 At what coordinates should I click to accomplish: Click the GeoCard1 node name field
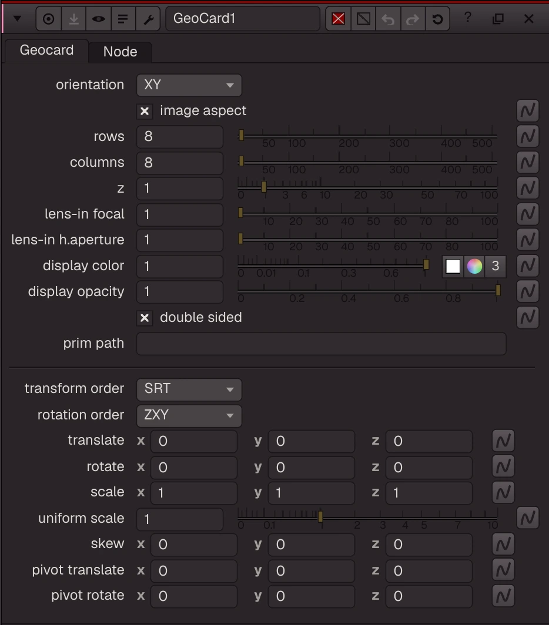243,19
